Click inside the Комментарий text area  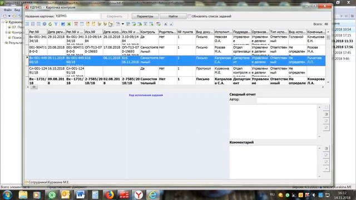pos(273,162)
